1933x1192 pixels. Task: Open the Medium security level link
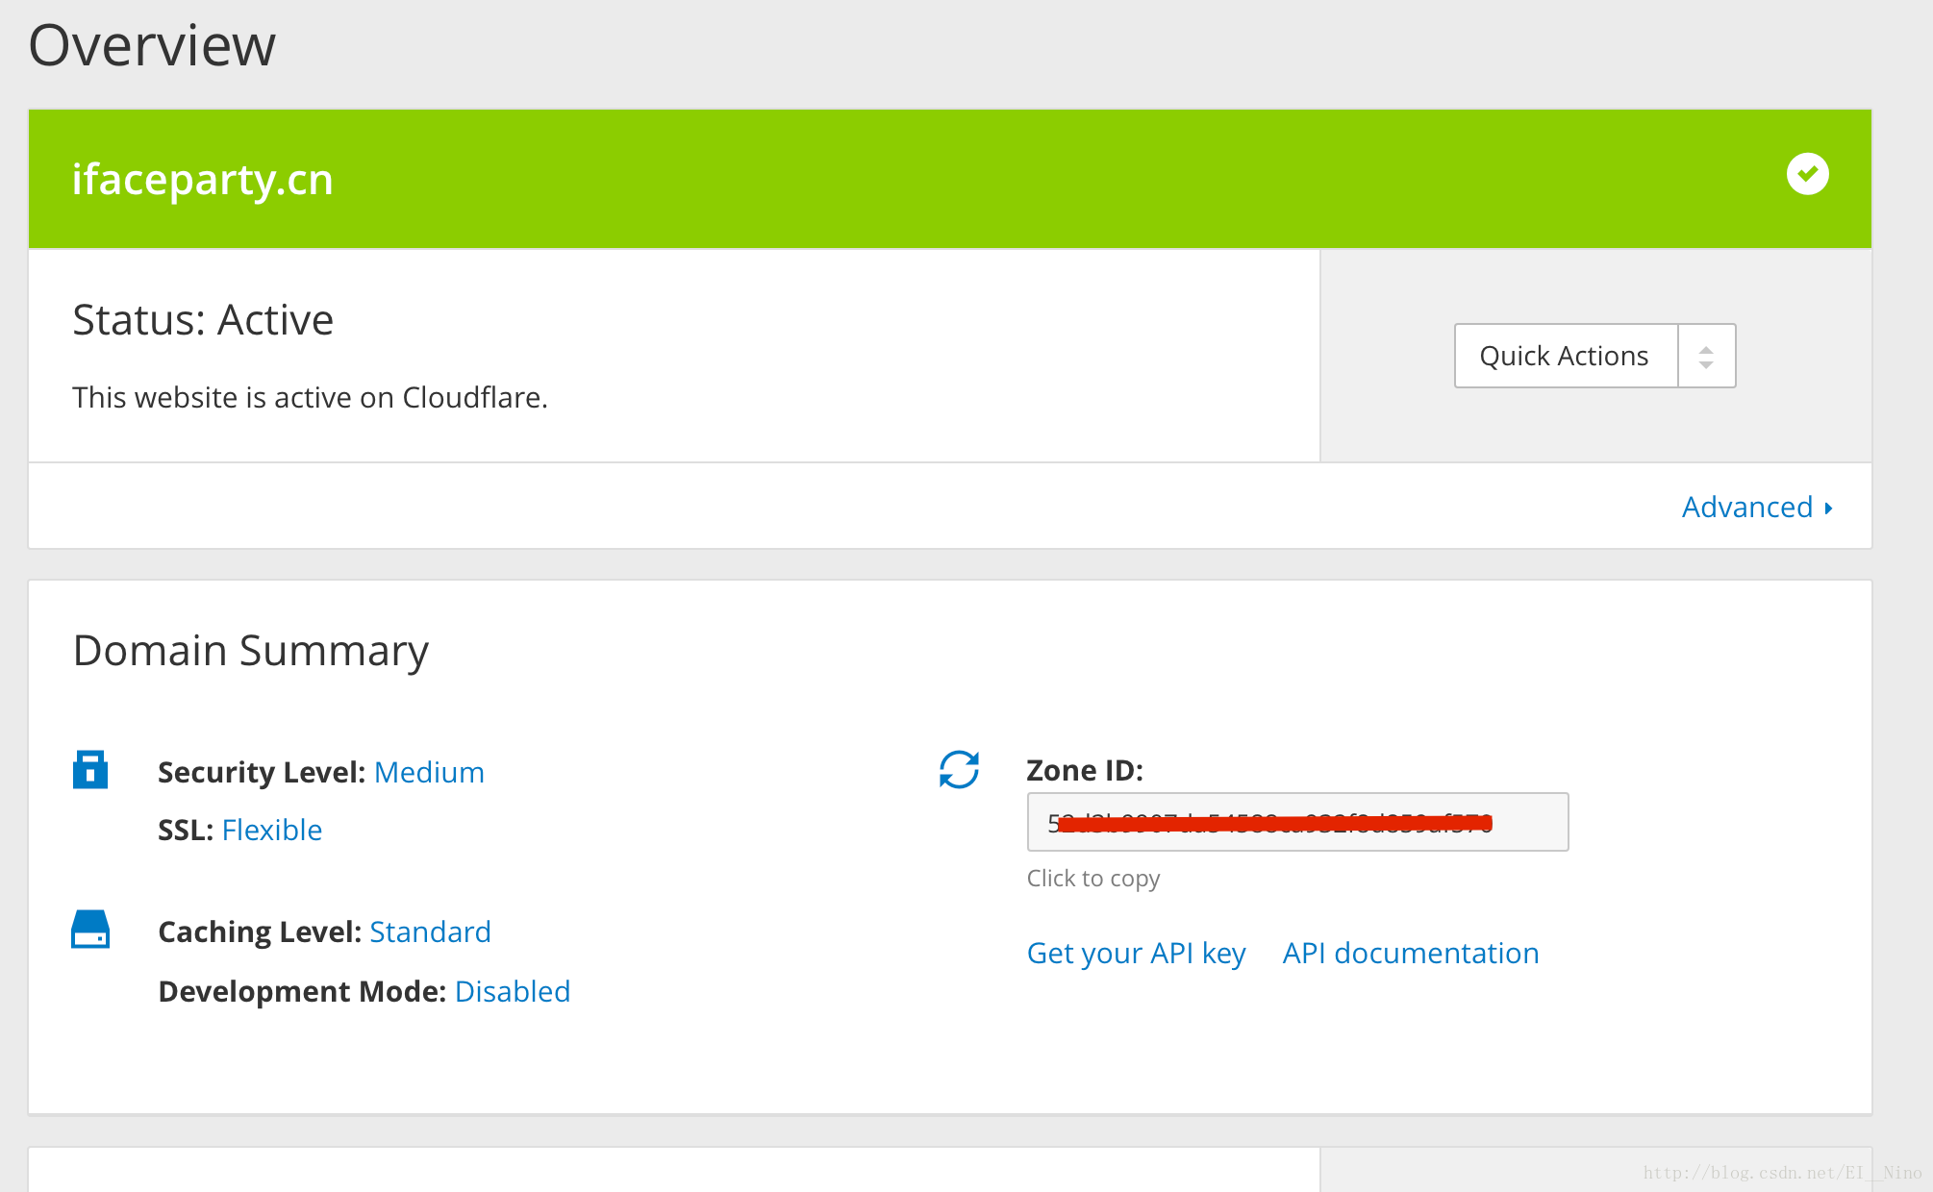point(429,772)
